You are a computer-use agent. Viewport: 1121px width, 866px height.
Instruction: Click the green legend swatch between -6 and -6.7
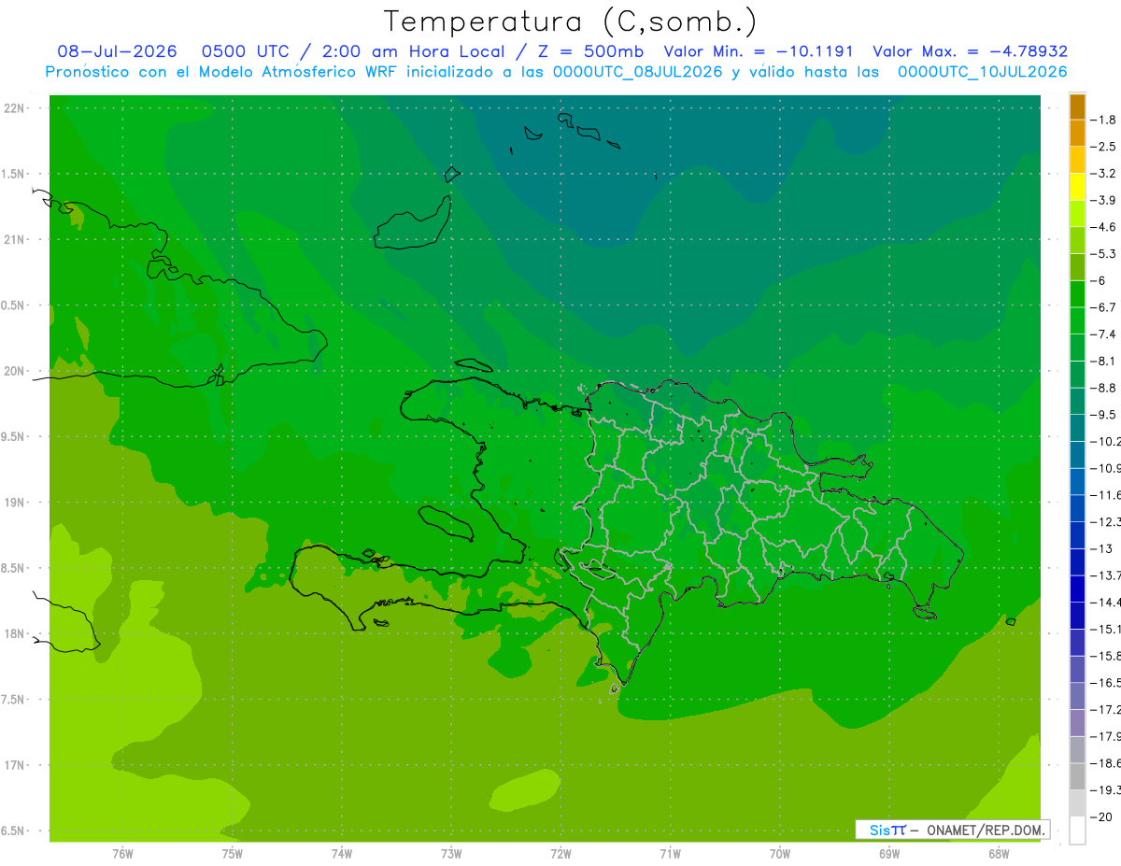coord(1077,293)
